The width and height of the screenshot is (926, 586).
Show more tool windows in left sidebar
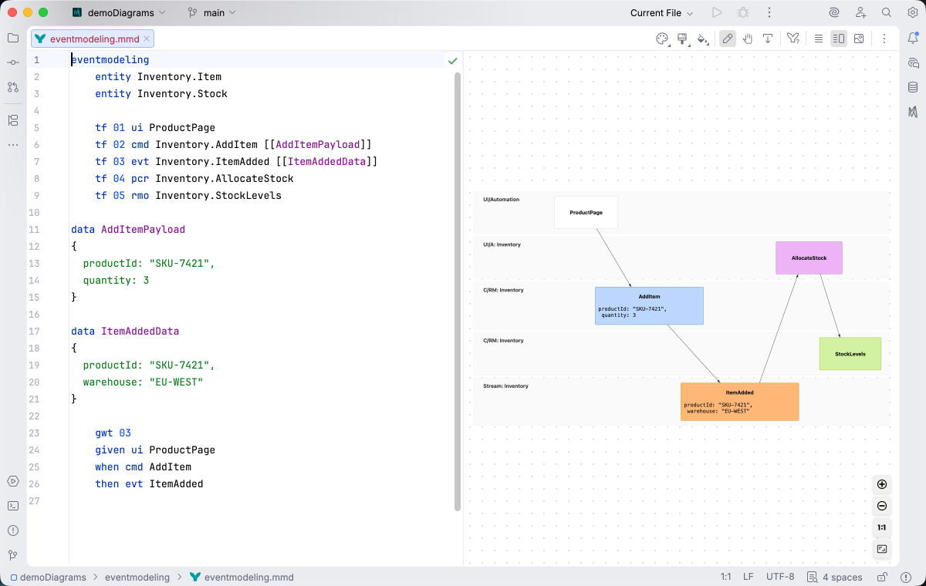[x=13, y=145]
